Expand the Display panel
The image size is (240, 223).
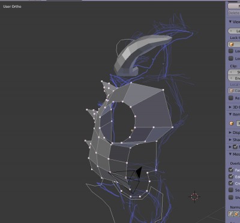(x=230, y=132)
